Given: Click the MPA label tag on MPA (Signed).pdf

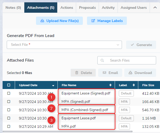Looking at the screenshot, I should click(124, 101).
